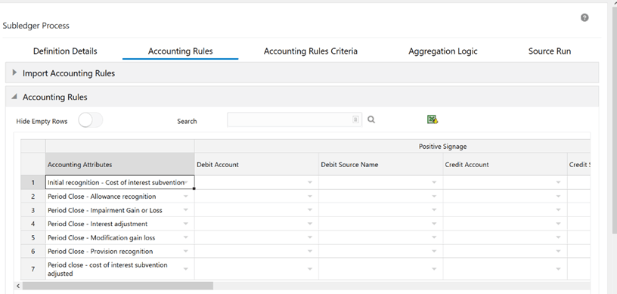Image resolution: width=617 pixels, height=294 pixels.
Task: Click icon inside the Search field
Action: (355, 119)
